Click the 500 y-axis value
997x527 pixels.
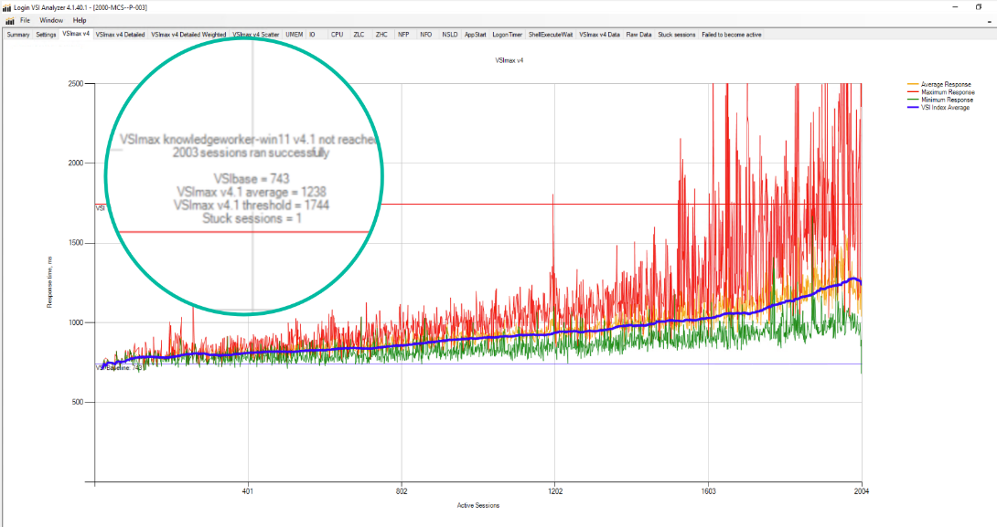pyautogui.click(x=78, y=402)
